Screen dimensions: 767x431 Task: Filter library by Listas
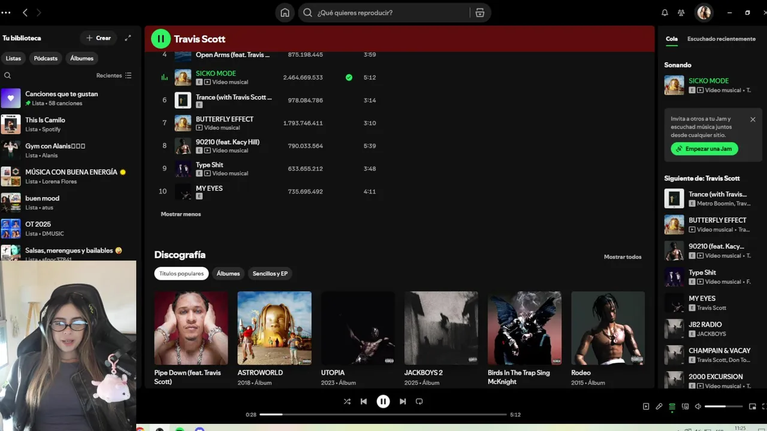(x=14, y=58)
